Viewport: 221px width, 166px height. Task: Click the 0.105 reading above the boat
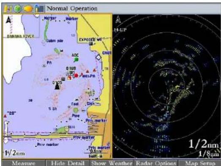click(57, 82)
